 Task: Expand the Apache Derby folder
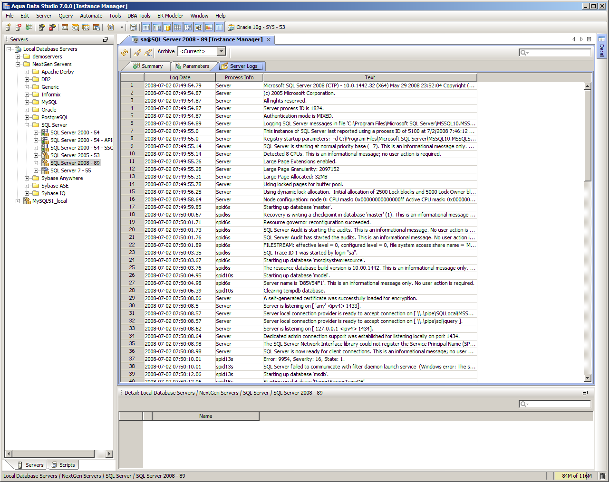pos(27,72)
